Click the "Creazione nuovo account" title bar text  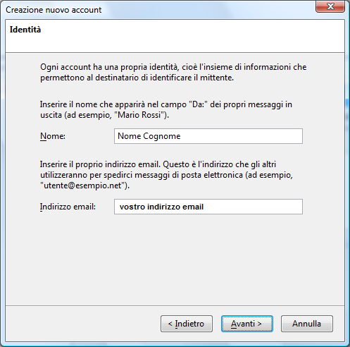point(54,10)
